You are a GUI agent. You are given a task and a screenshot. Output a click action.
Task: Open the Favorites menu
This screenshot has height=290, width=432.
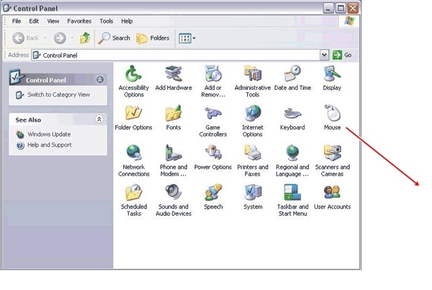click(x=79, y=21)
